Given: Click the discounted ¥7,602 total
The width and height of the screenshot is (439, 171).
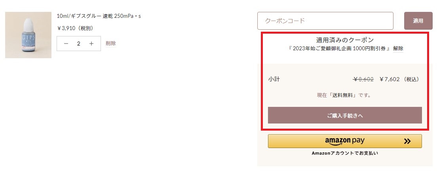Looking at the screenshot, I should (x=390, y=79).
